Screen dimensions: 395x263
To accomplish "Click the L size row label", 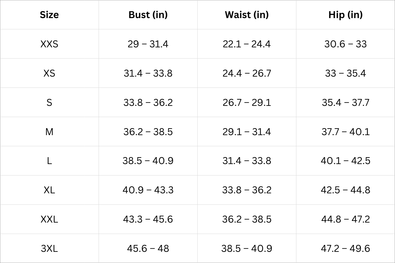I will [49, 161].
